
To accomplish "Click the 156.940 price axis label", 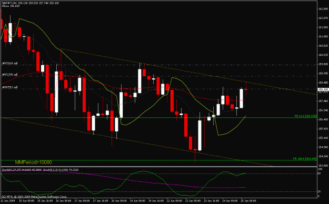I will click(x=323, y=110).
